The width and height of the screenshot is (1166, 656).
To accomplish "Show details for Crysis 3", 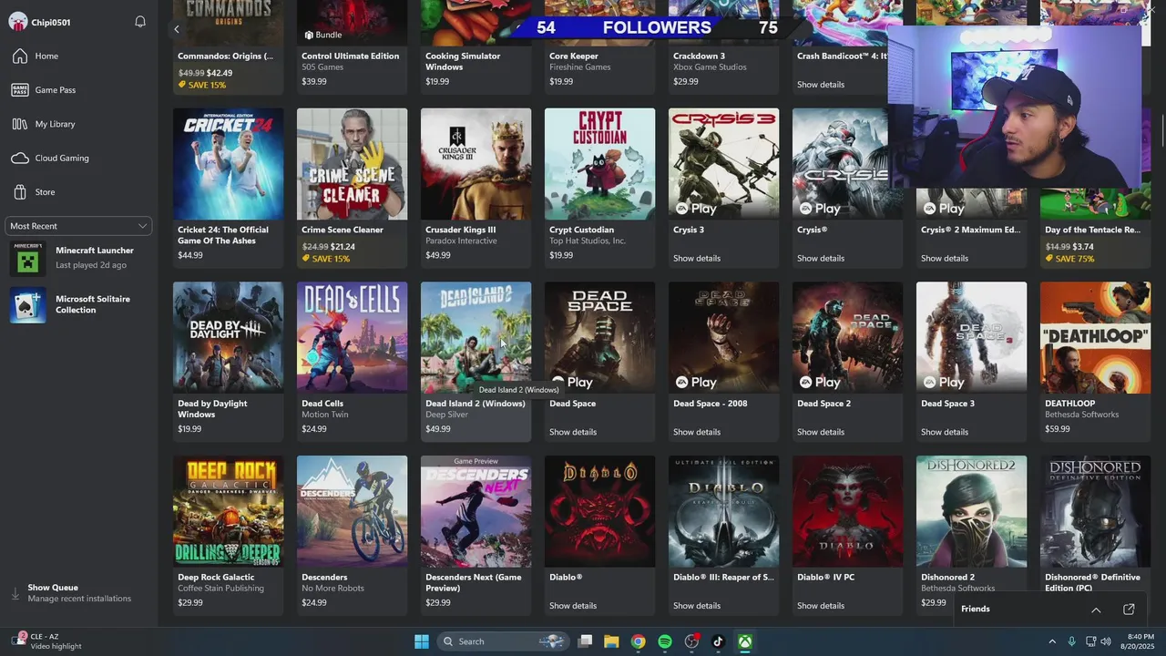I will (x=697, y=258).
